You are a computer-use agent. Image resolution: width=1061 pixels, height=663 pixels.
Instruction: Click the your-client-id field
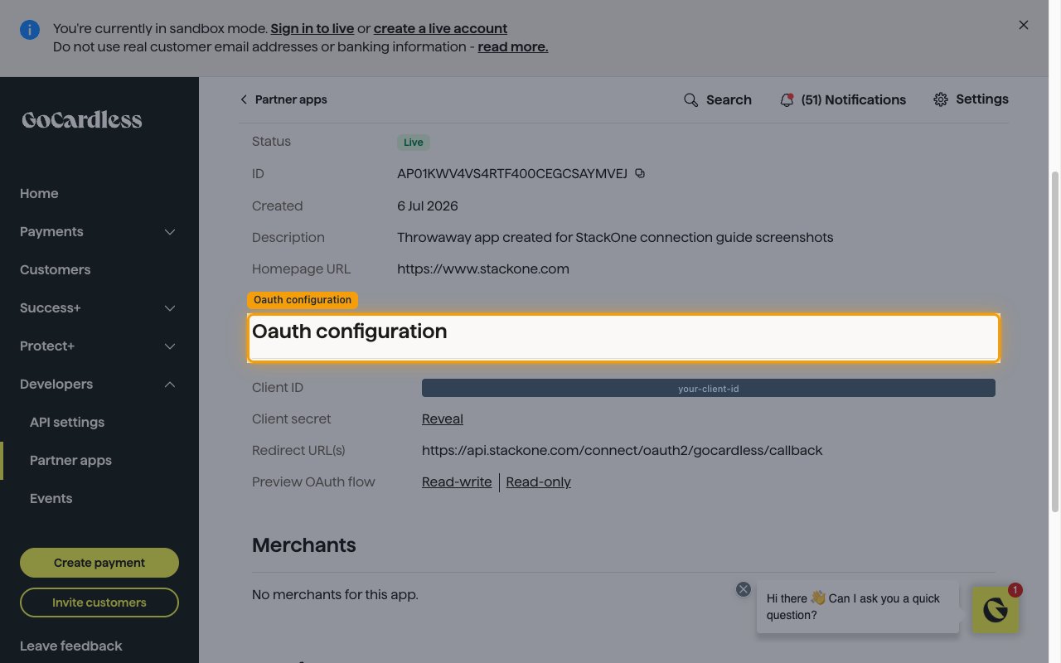[x=709, y=388]
